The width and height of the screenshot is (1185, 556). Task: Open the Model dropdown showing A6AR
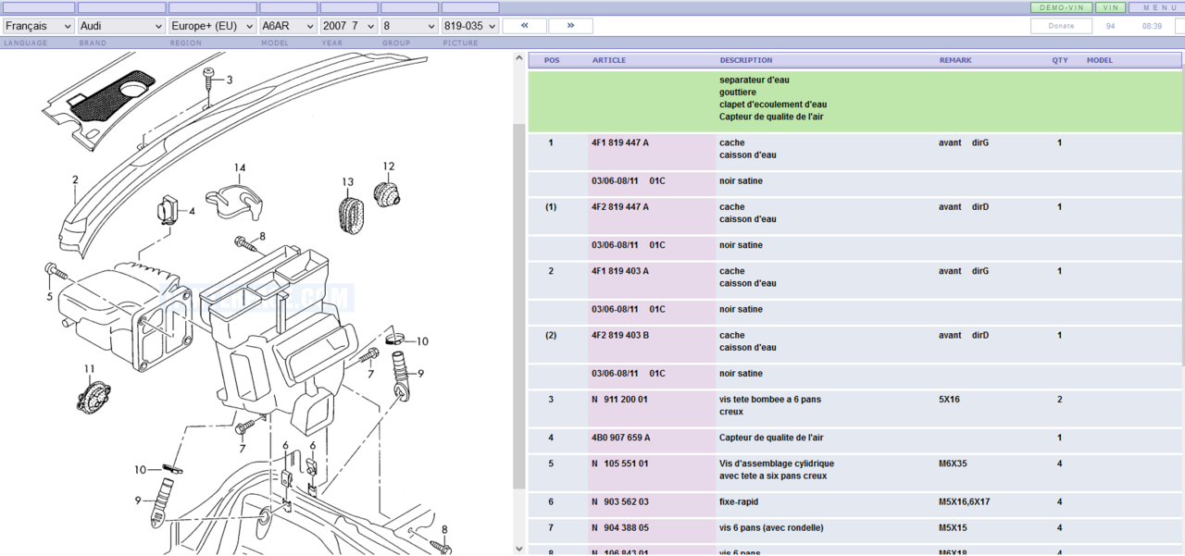pyautogui.click(x=288, y=26)
